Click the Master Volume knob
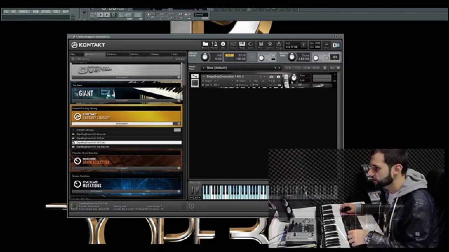Viewport: 449px width, 252px height. [x=205, y=57]
